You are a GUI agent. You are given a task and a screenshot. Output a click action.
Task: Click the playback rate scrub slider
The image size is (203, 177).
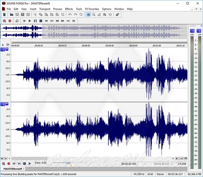(68, 163)
